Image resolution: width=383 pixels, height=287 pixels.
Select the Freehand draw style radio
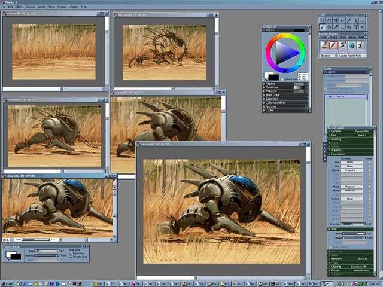point(71,254)
